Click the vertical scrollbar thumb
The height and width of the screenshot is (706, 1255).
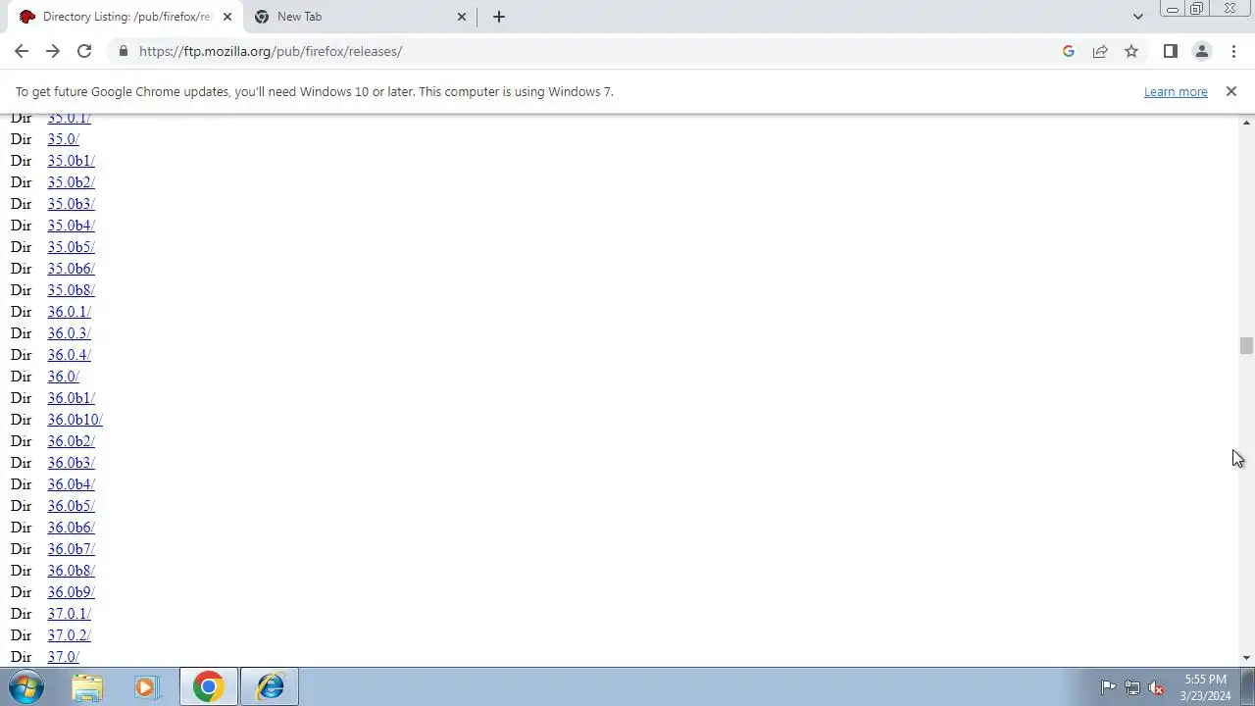(x=1246, y=346)
